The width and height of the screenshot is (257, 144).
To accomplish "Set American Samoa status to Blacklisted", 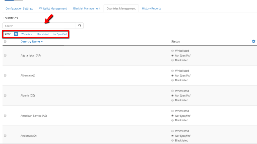I will click(172, 120).
